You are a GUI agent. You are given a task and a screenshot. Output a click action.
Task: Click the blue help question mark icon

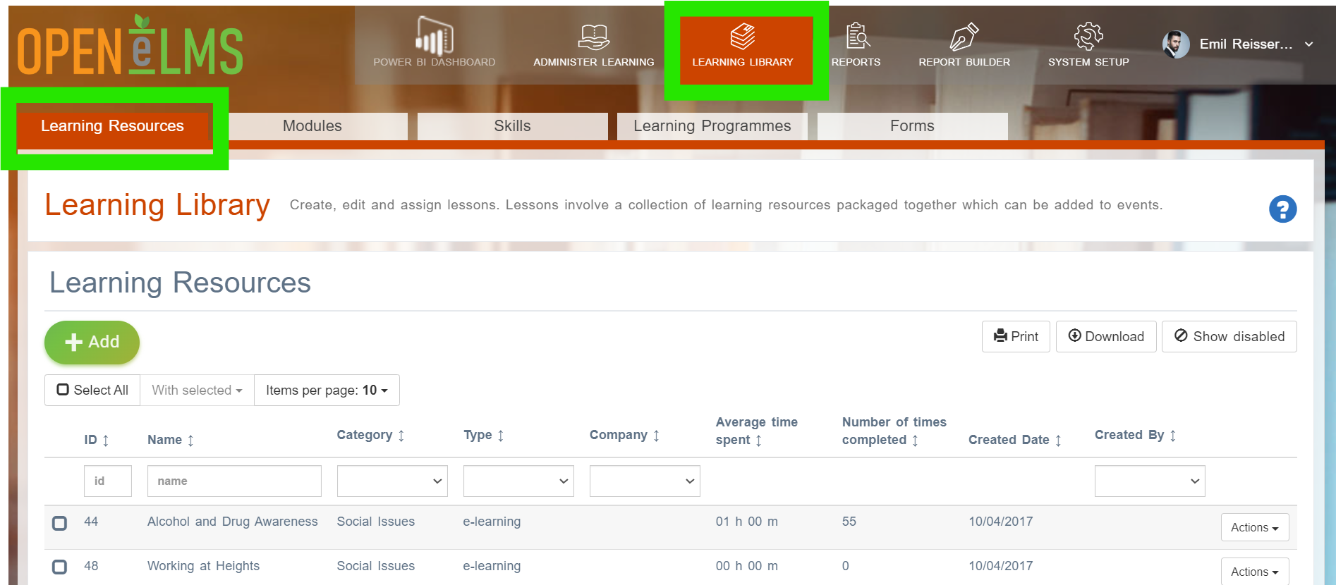(x=1282, y=209)
